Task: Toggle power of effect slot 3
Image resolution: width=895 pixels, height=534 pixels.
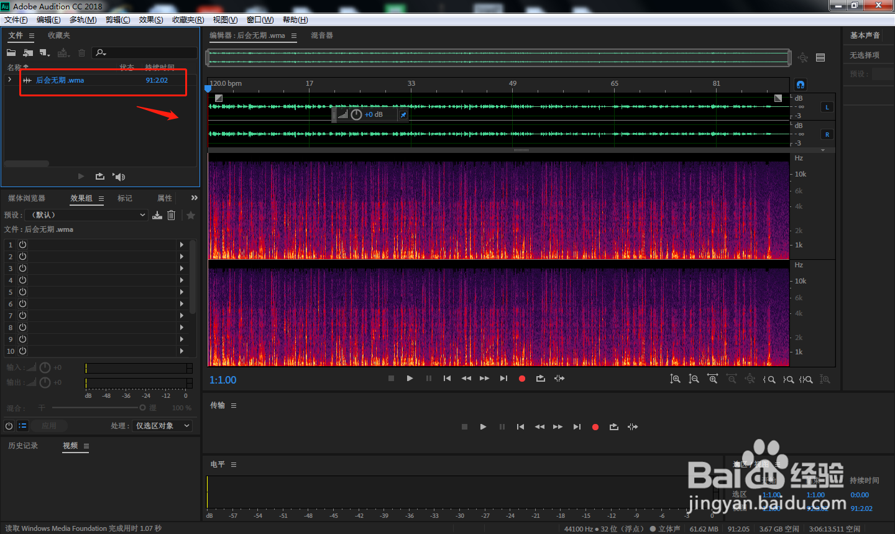Action: (x=22, y=269)
